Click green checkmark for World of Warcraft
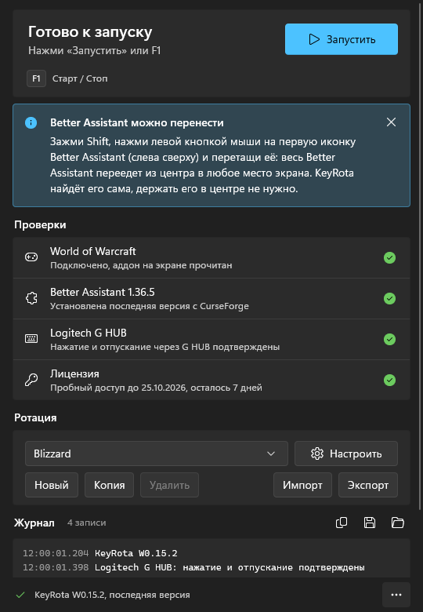Viewport: 423px width, 612px height. click(389, 257)
